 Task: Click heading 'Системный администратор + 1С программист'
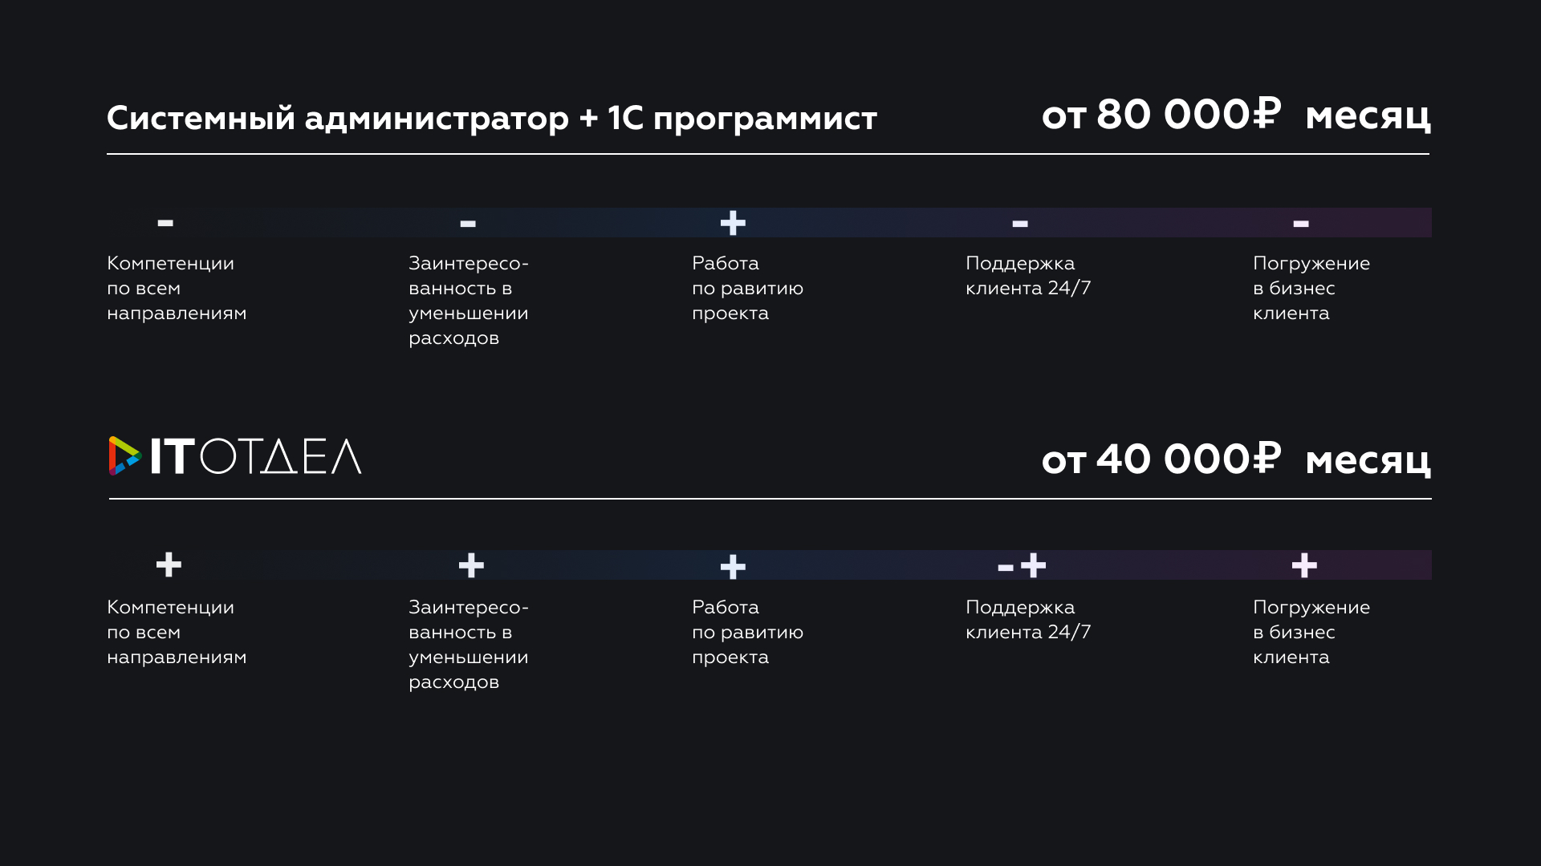pos(492,119)
